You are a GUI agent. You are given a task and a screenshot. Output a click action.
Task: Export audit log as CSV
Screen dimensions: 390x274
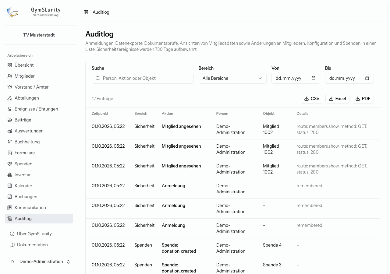(312, 99)
